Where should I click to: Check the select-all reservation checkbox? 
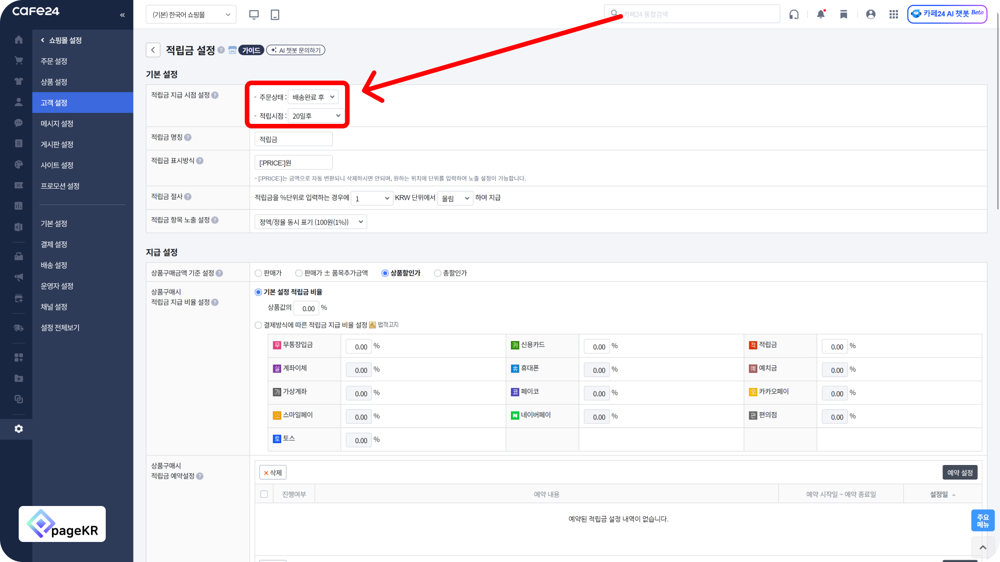click(264, 494)
